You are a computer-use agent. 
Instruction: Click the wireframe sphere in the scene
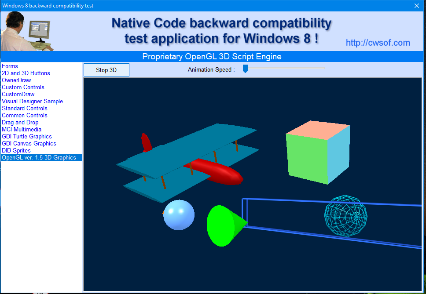pos(345,216)
